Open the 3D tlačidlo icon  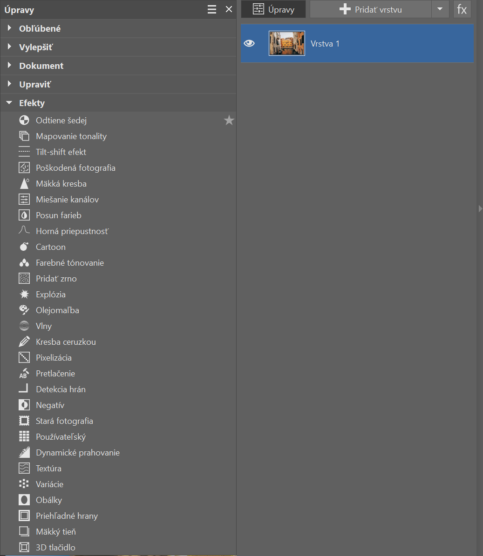click(x=24, y=547)
